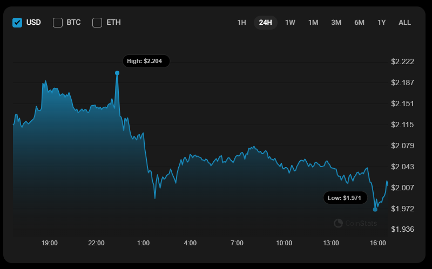Select the 3M time range
This screenshot has height=269, width=432.
(336, 23)
